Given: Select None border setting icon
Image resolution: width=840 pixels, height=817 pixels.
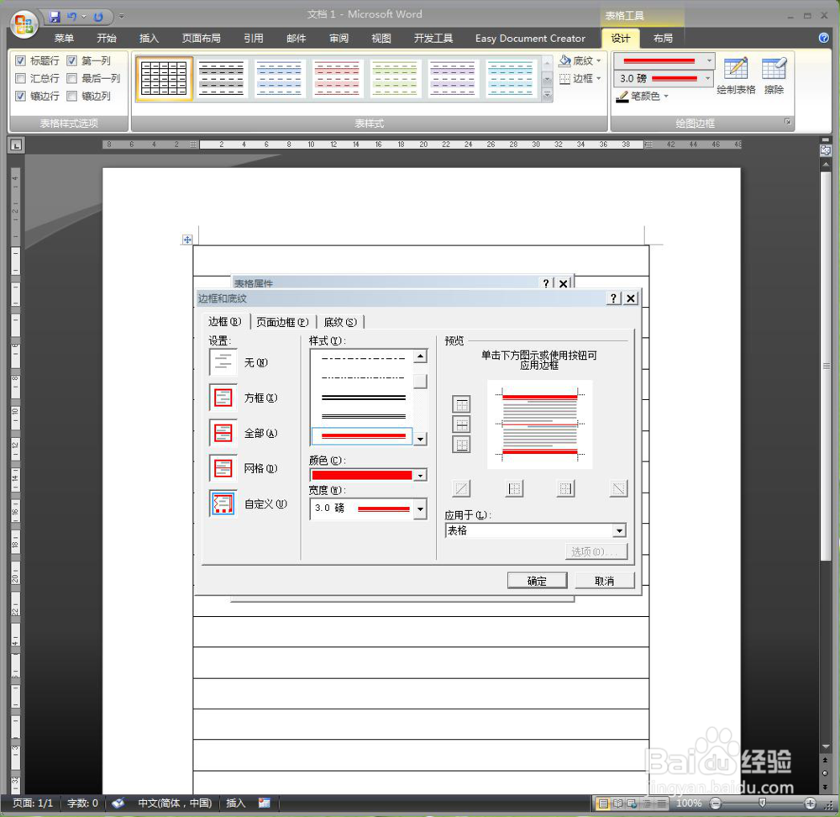Looking at the screenshot, I should (223, 362).
